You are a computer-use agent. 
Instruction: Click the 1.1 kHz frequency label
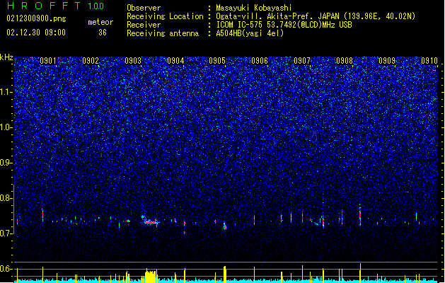6,92
